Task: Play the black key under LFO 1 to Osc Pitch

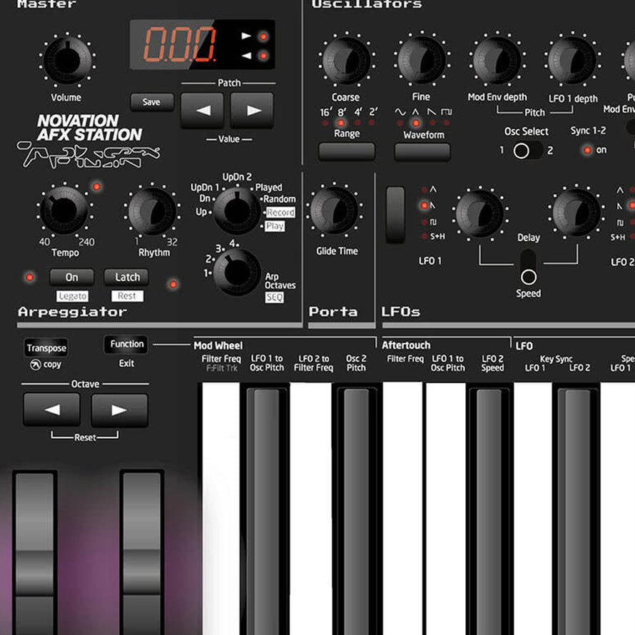Action: pos(264,510)
